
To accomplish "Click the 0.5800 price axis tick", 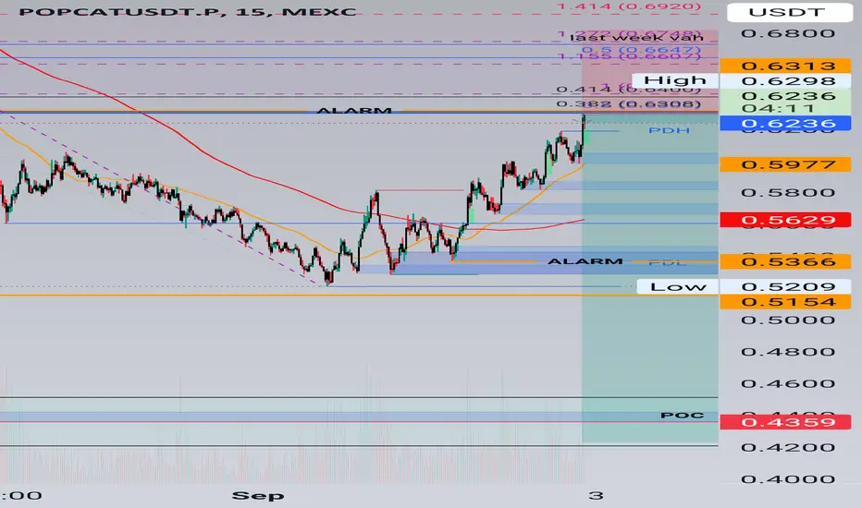I will 788,193.
